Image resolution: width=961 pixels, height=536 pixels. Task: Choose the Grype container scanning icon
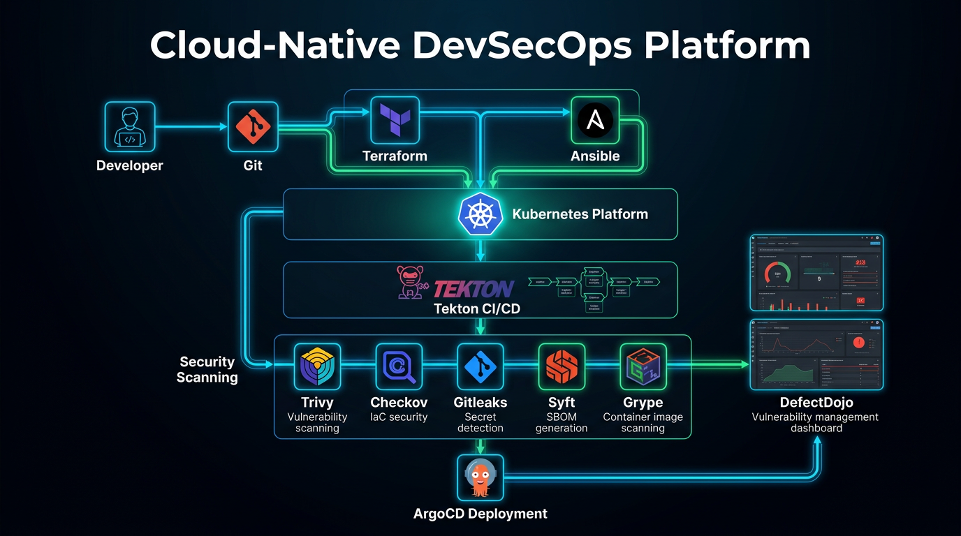643,366
